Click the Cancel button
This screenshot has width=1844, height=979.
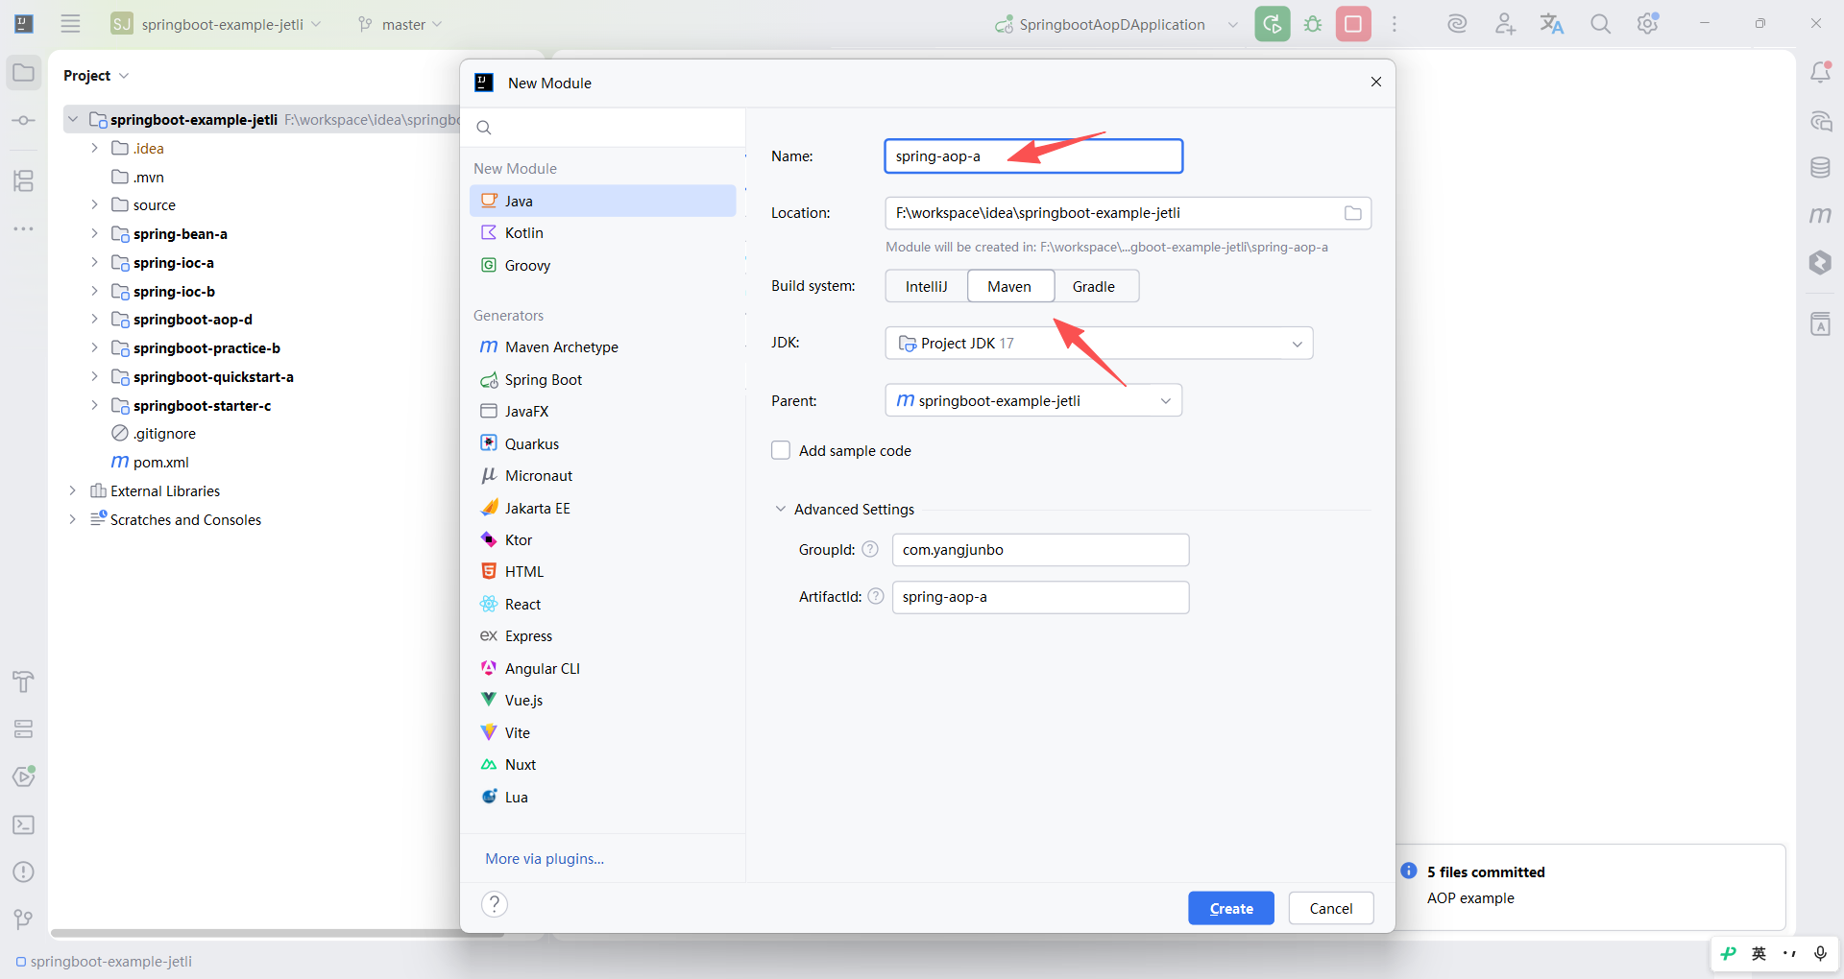(x=1331, y=908)
